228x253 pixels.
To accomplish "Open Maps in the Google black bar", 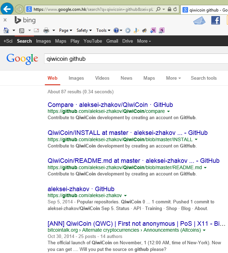I will (x=61, y=41).
